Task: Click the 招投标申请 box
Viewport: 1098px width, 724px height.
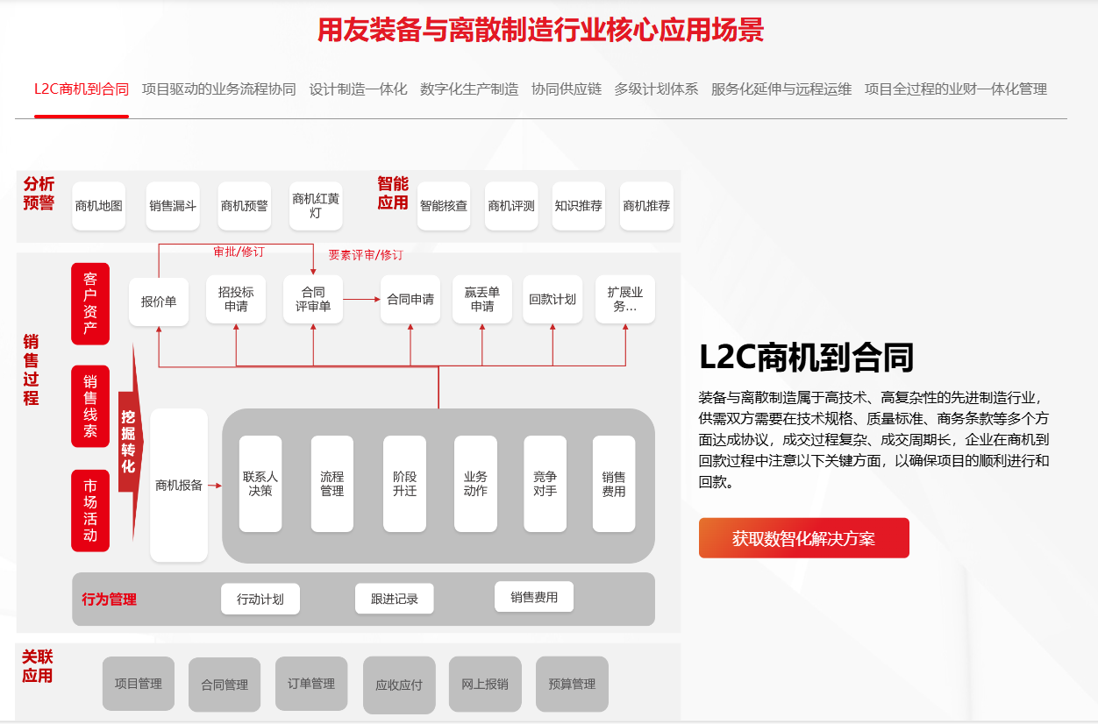Action: 236,300
